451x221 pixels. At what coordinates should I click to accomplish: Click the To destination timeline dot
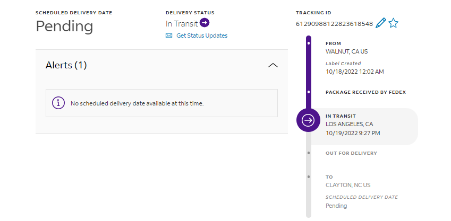point(309,176)
